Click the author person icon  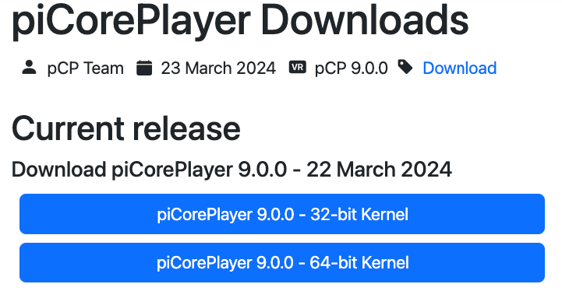click(x=29, y=67)
